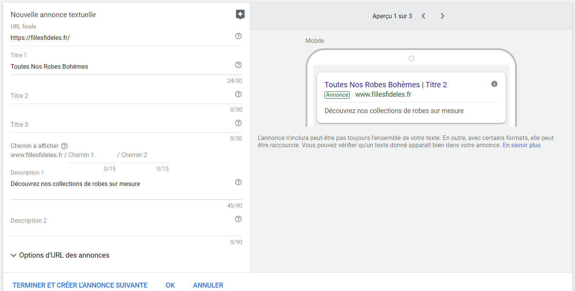Viewport: 575px width, 291px height.
Task: Click the ad suggestions sparkle icon
Action: (240, 15)
